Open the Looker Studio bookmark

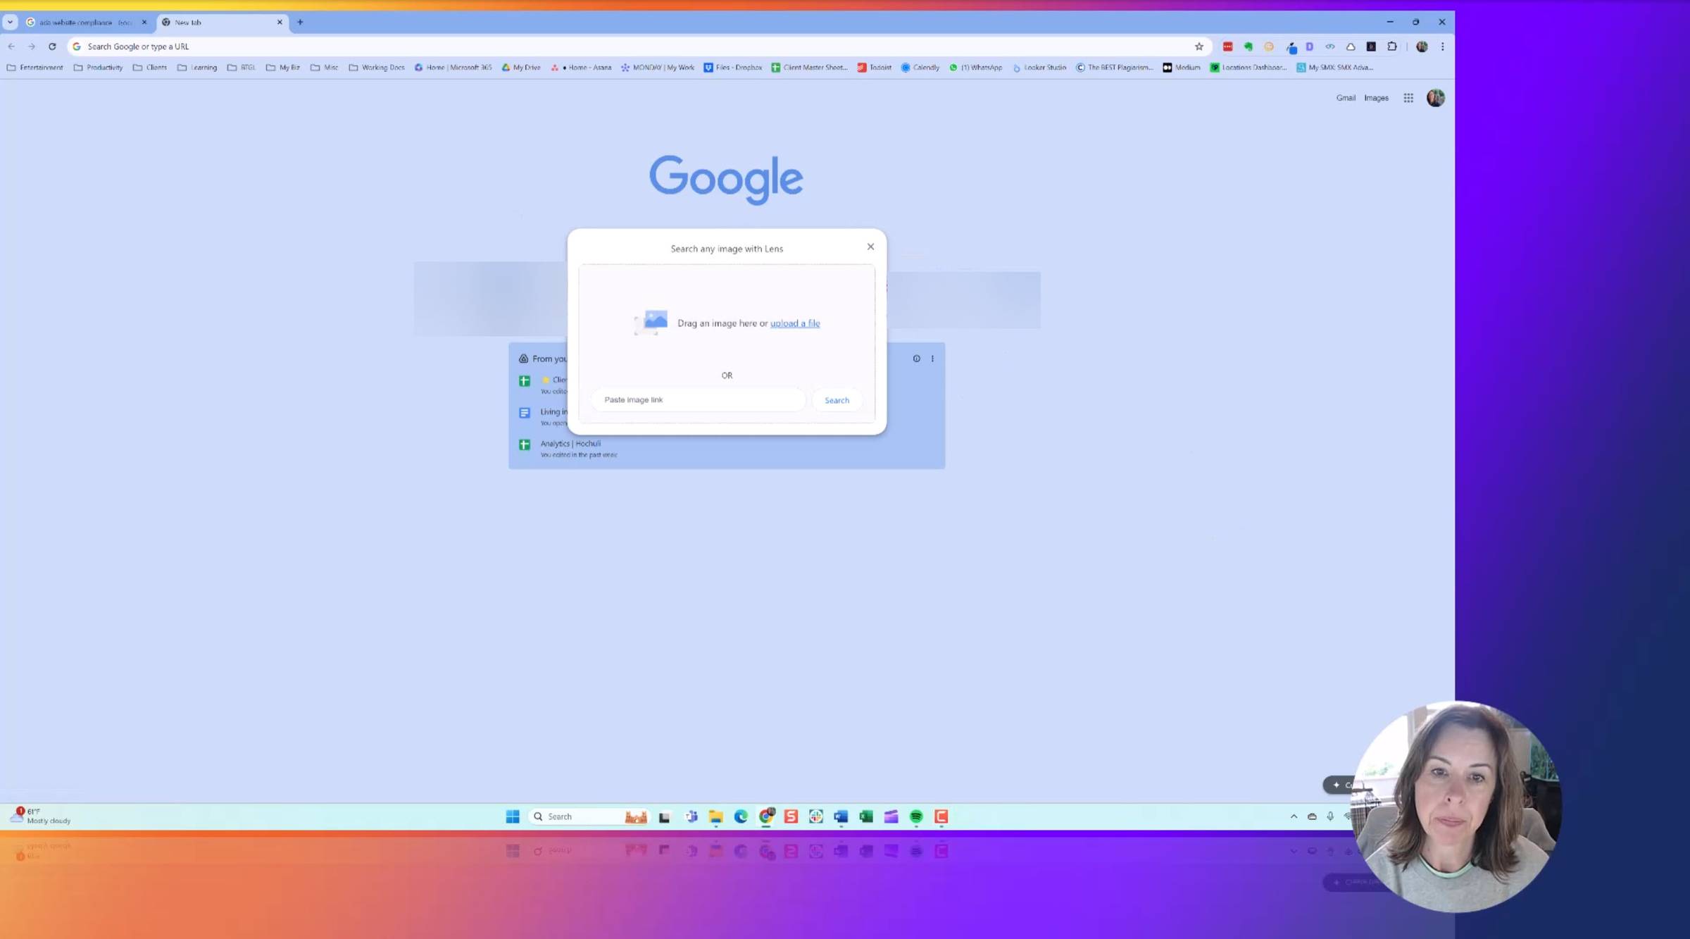pyautogui.click(x=1039, y=68)
